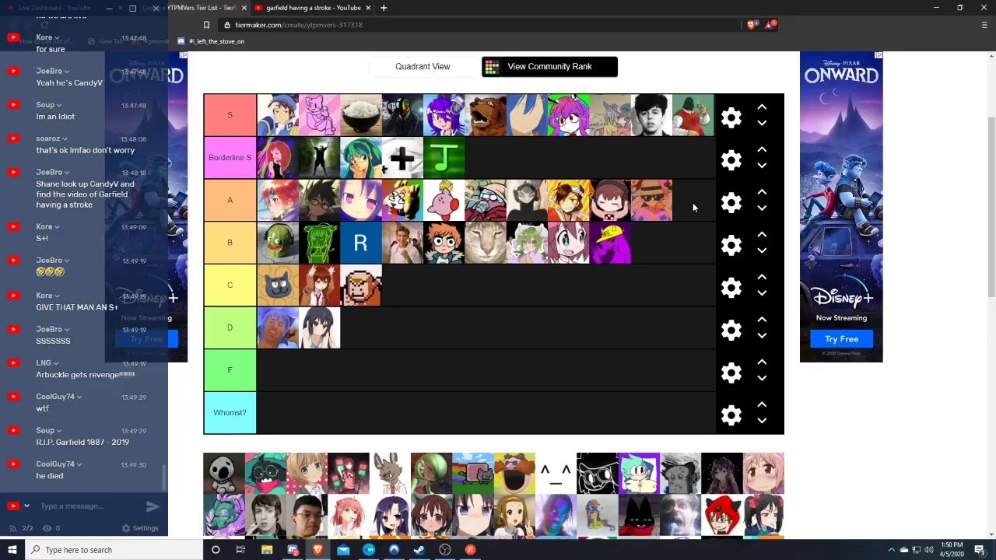Move the F tier row up
This screenshot has width=996, height=560.
pos(762,362)
